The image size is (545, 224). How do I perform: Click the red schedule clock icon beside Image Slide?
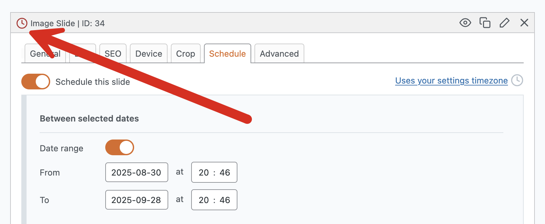coord(22,23)
